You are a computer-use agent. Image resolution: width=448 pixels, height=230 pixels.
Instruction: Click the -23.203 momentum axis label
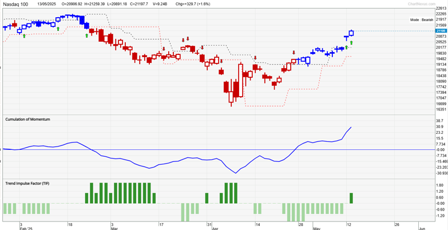[x=442, y=168]
